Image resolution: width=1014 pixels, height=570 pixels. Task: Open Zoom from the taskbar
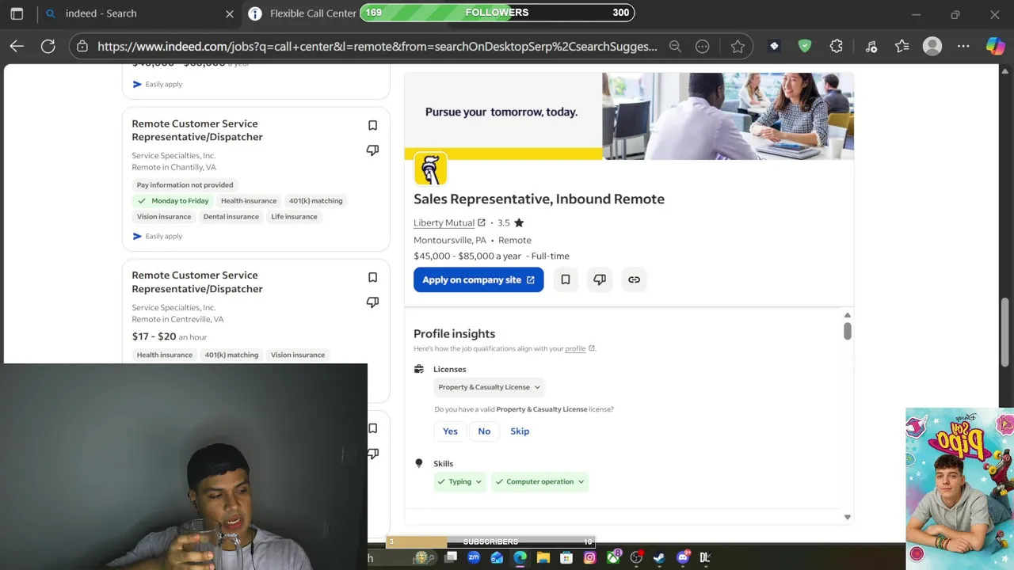pyautogui.click(x=474, y=557)
